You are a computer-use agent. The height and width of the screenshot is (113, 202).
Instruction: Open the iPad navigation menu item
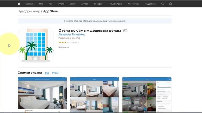click(50, 4)
